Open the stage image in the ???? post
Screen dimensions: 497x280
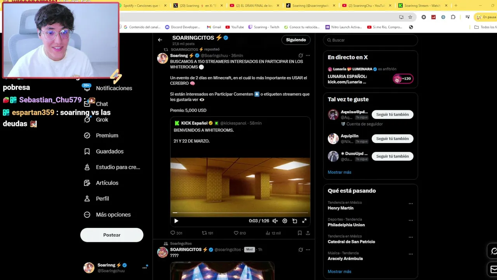pos(222,270)
